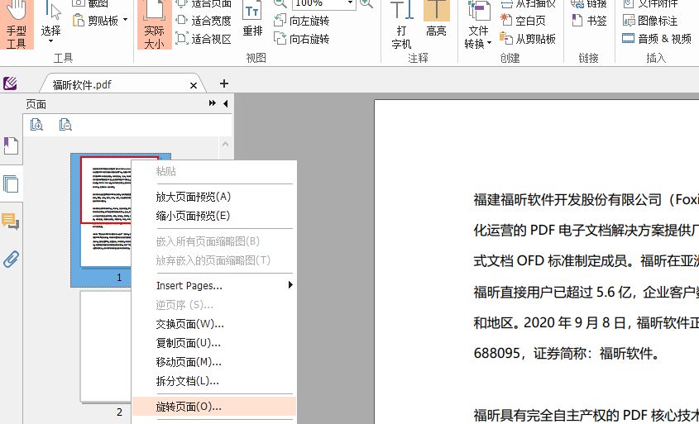Reduce page thumbnails in Pages panel
The height and width of the screenshot is (424, 699).
point(65,125)
